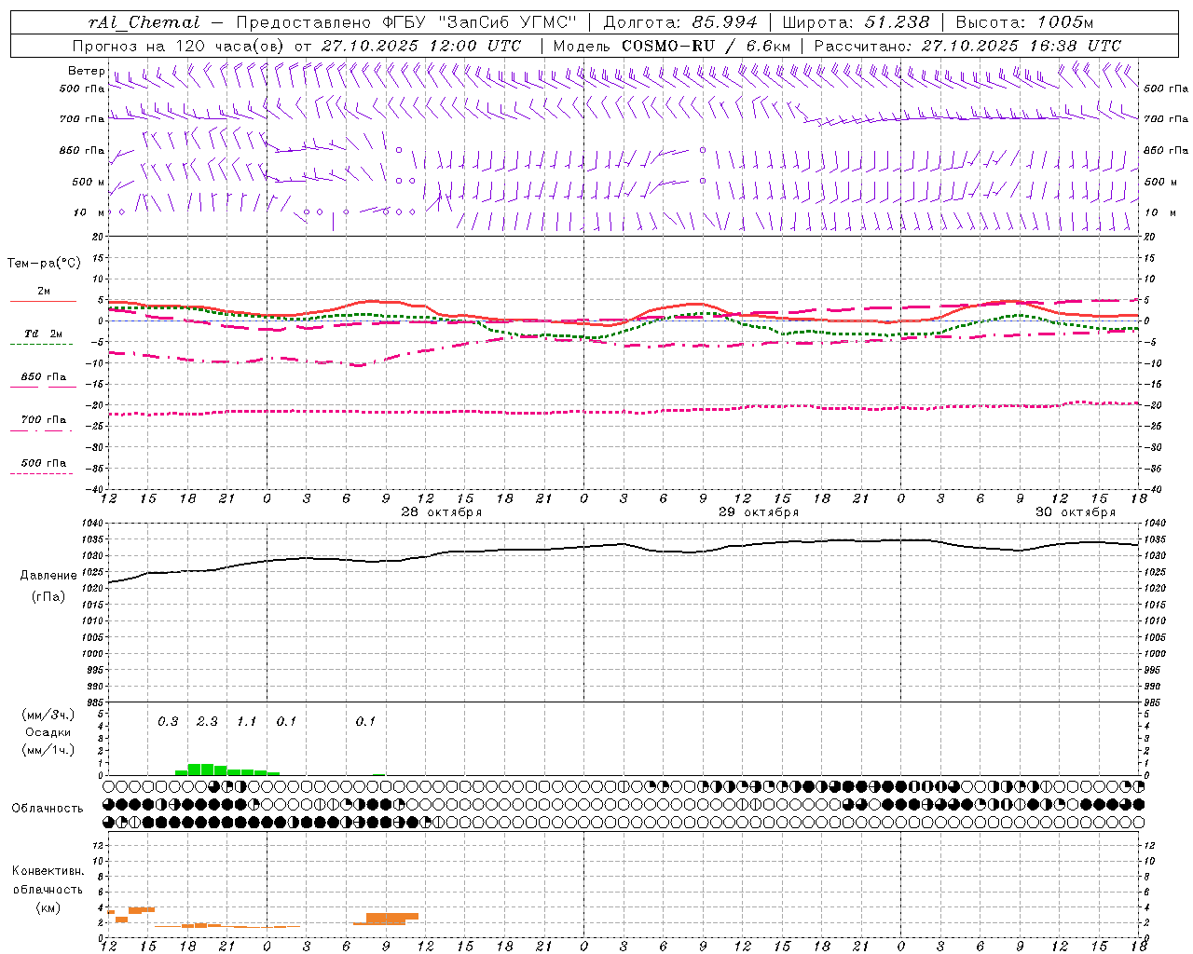Image resolution: width=1193 pixels, height=954 pixels.
Task: Select the Td 2м dew point legend entry
Action: 44,334
